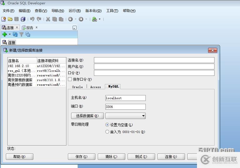Click the 选择数据库 button
Image resolution: width=240 pixels, height=168 pixels.
[87, 116]
